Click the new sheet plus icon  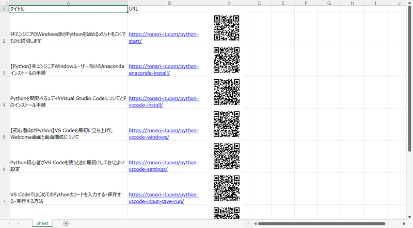[x=66, y=223]
